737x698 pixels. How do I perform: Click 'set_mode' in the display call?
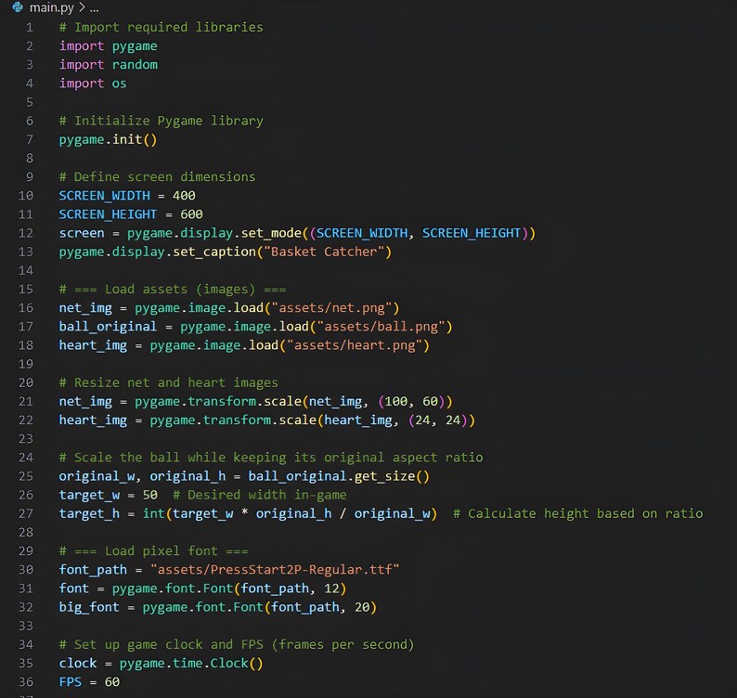tap(271, 233)
